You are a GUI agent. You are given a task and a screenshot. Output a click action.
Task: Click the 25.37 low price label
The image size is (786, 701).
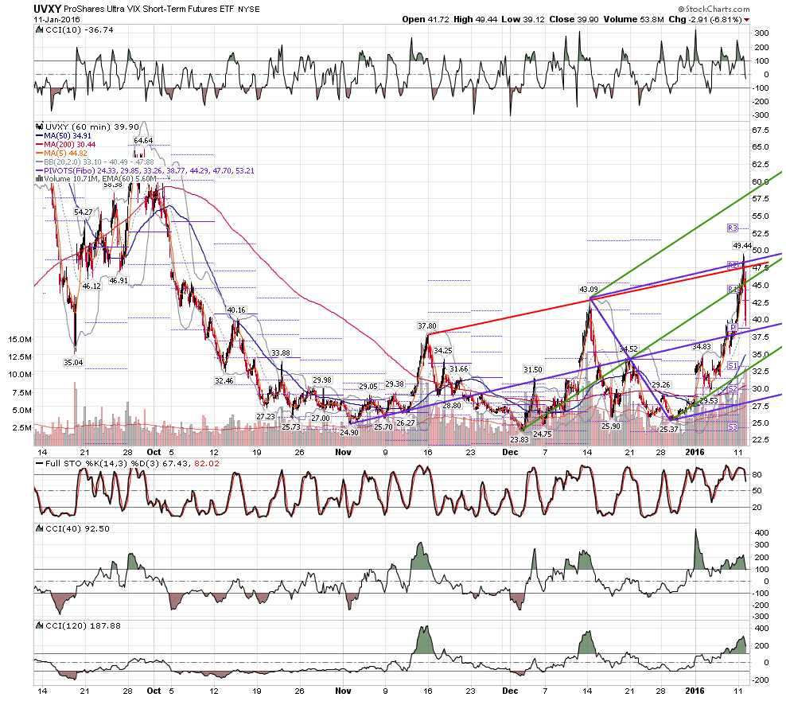(x=669, y=429)
